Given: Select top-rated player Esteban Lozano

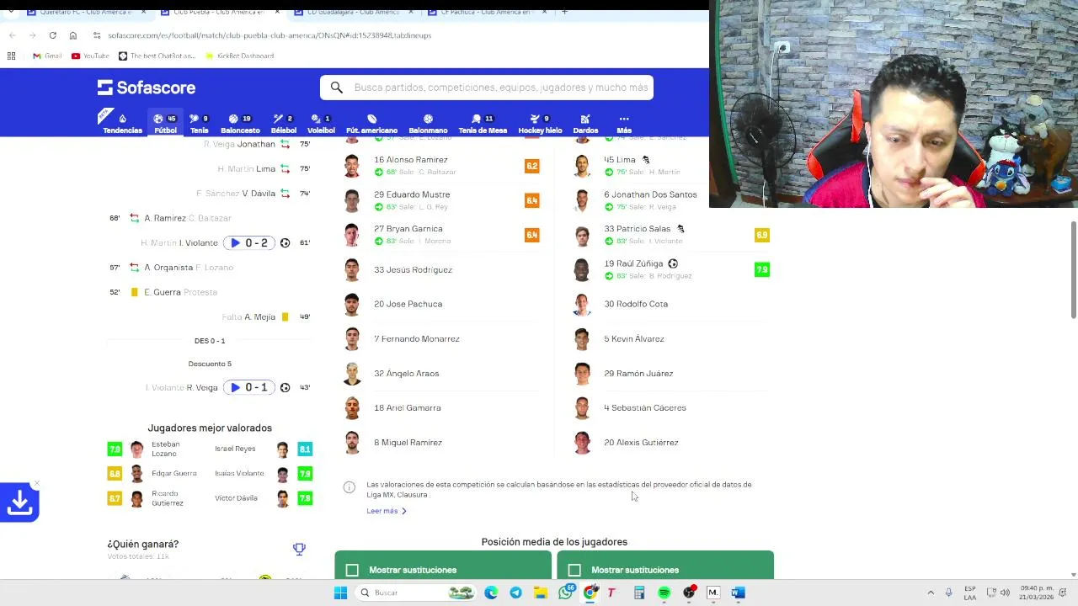Looking at the screenshot, I should point(165,449).
